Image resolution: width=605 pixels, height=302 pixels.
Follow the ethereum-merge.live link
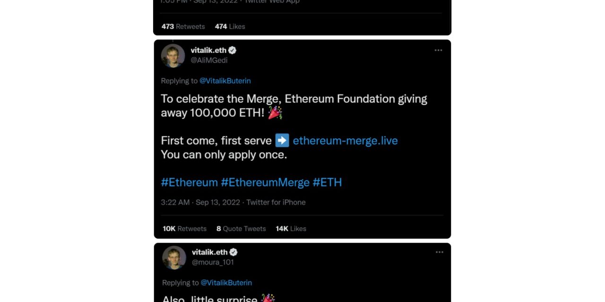[345, 140]
